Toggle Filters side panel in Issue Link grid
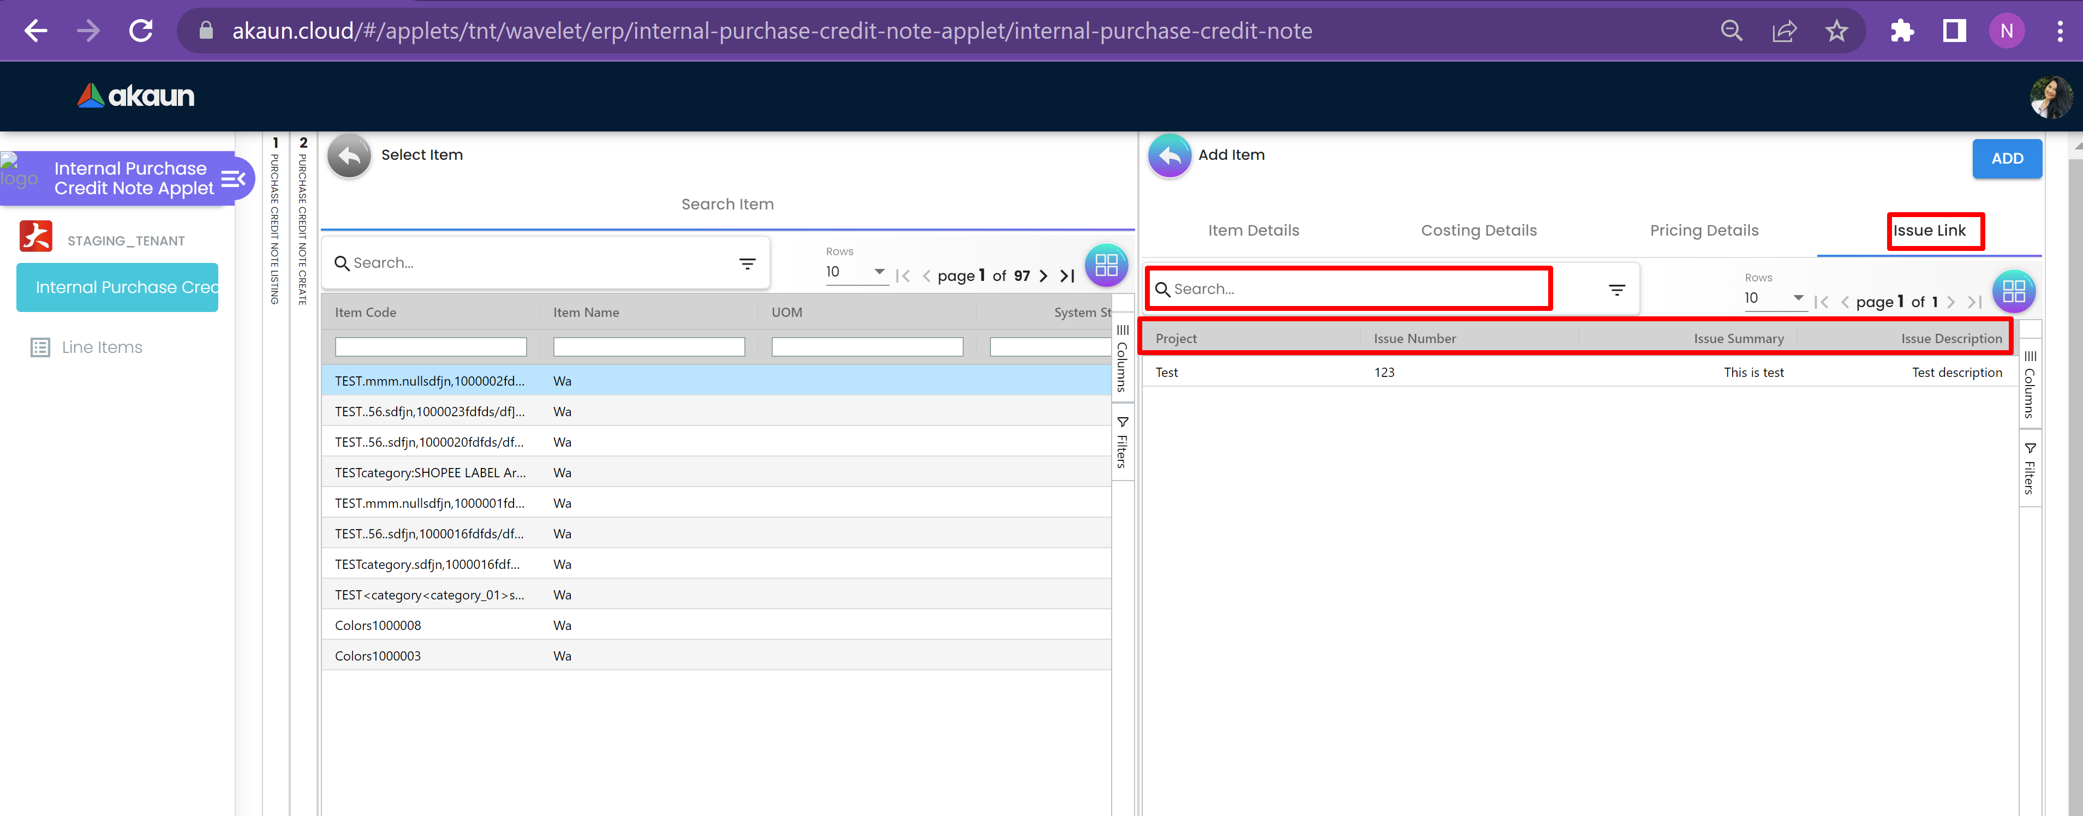Screen dimensions: 2083x816 coord(2030,468)
